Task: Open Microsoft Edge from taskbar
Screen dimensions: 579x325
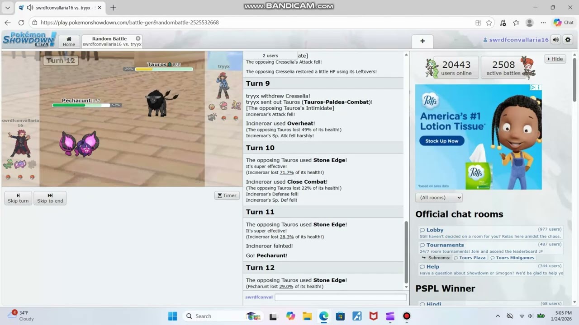Action: tap(323, 316)
